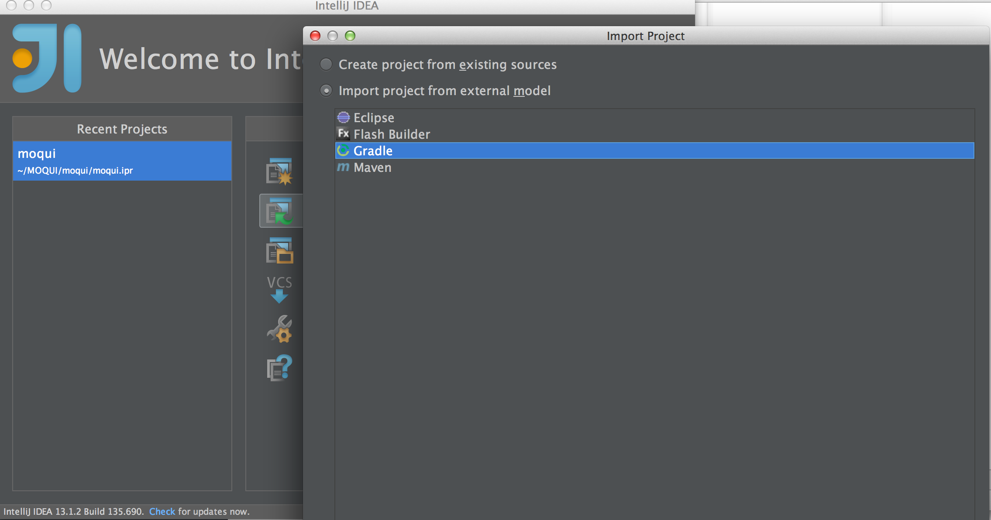Select Create project from existing sources radio
The height and width of the screenshot is (520, 991).
pos(326,65)
